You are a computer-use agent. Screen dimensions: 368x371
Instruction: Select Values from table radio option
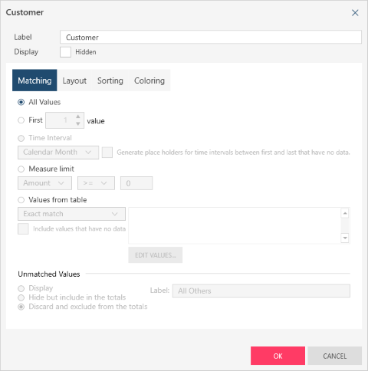point(21,200)
